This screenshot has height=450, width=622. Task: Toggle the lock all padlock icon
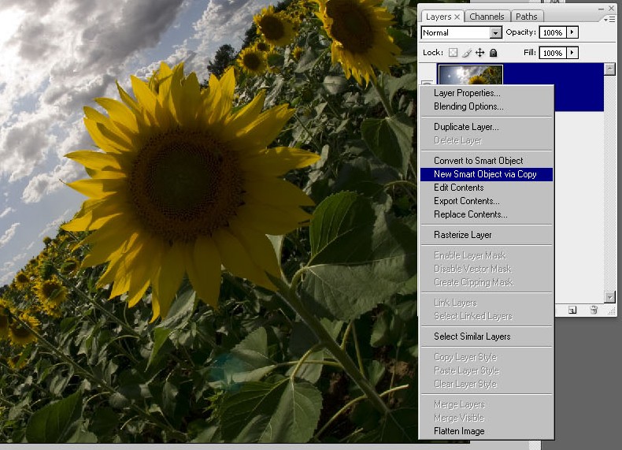tap(493, 53)
